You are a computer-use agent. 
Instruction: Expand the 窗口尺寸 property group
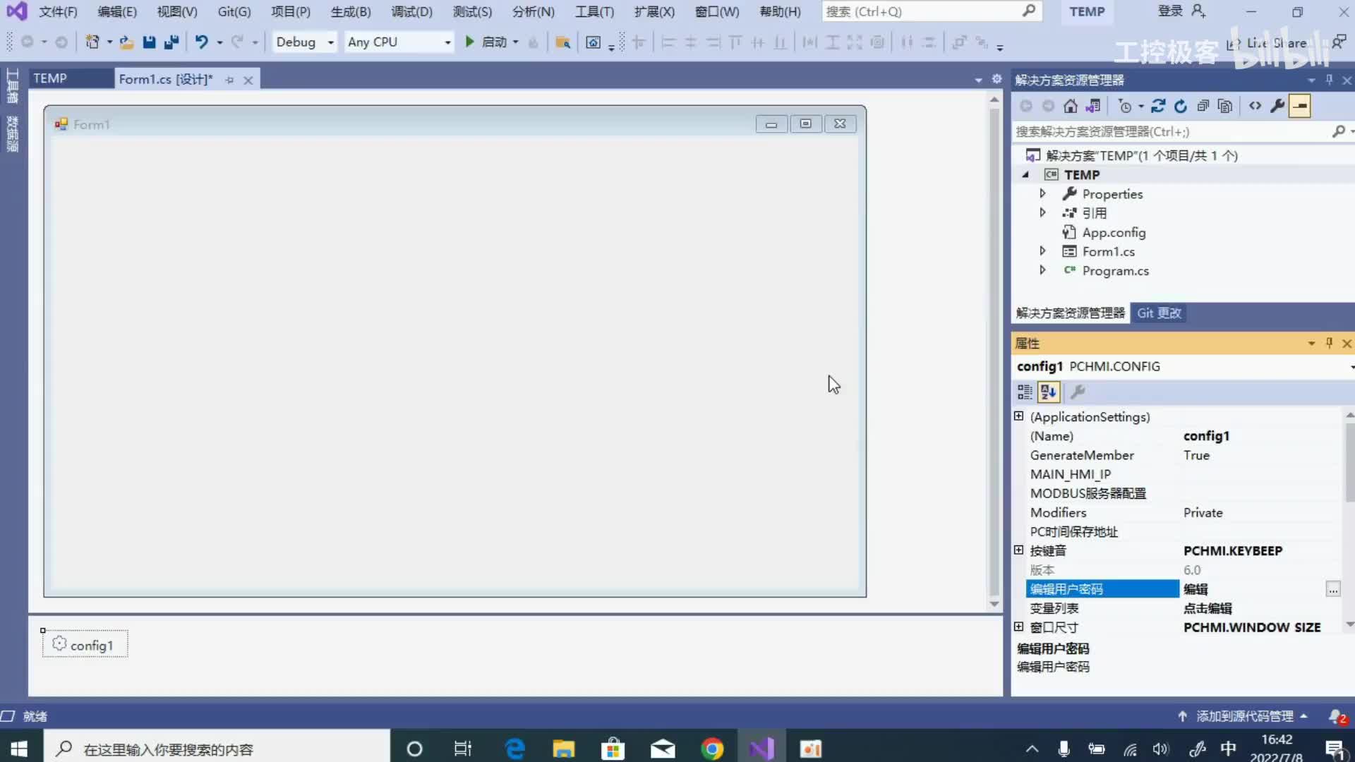click(1018, 626)
